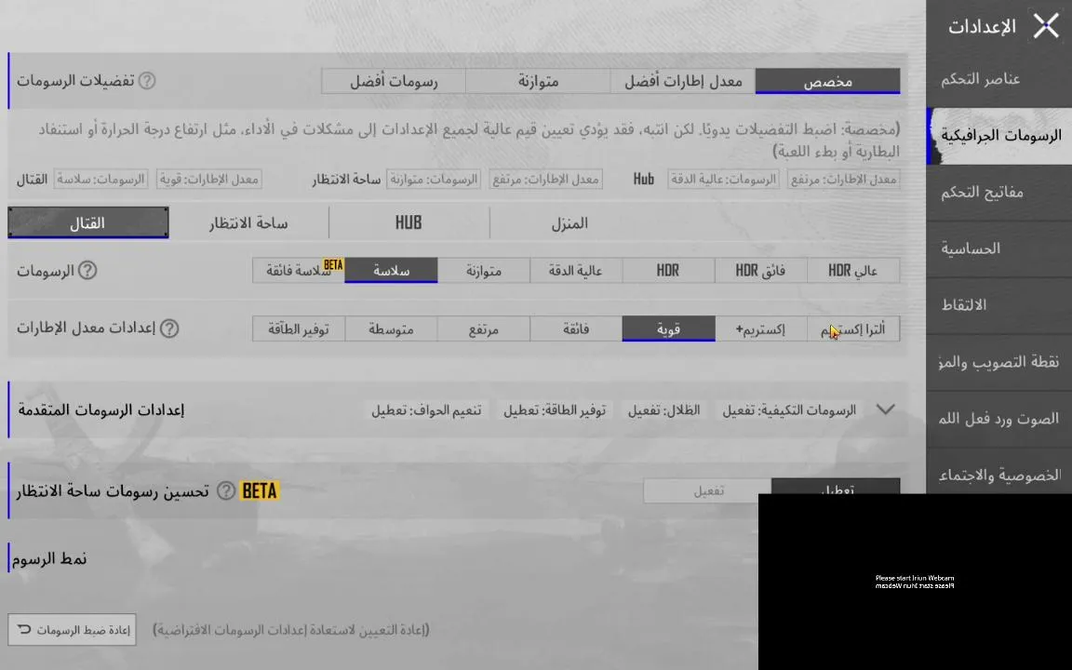Open الخصوصية والاجتماع settings section
This screenshot has width=1072, height=670.
tap(998, 473)
